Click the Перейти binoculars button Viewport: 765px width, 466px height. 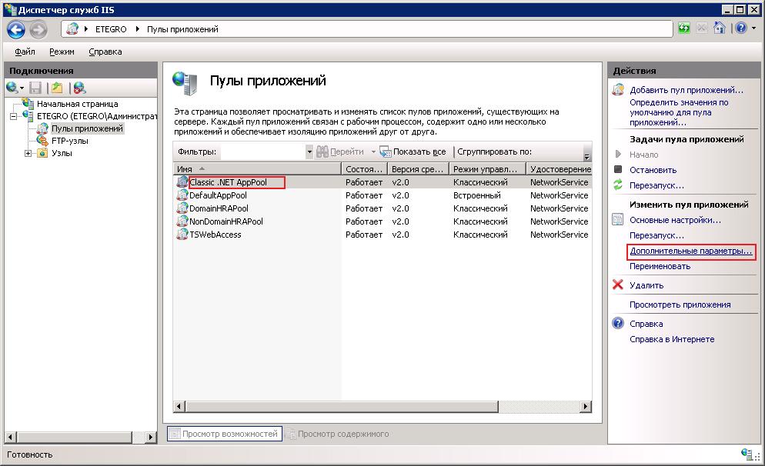(340, 151)
